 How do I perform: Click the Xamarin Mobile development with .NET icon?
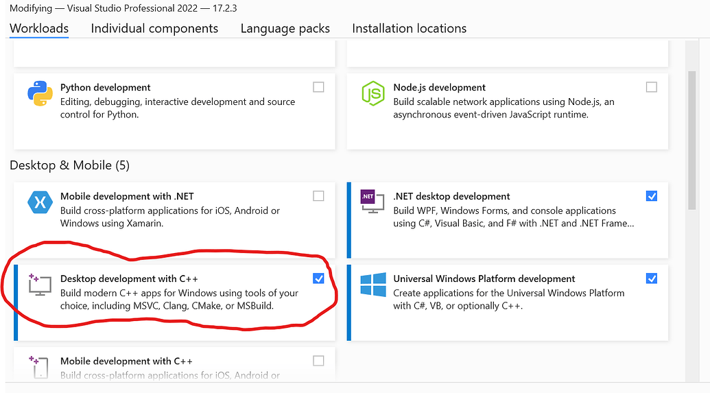(40, 203)
